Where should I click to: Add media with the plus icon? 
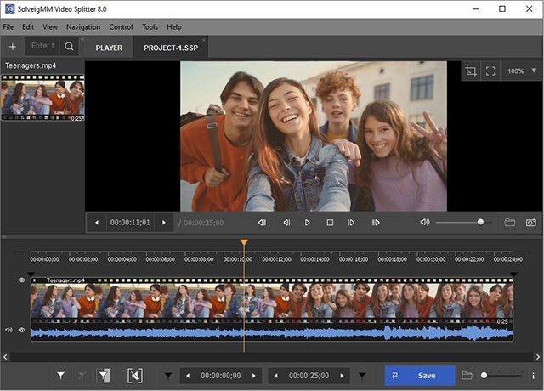pyautogui.click(x=12, y=47)
